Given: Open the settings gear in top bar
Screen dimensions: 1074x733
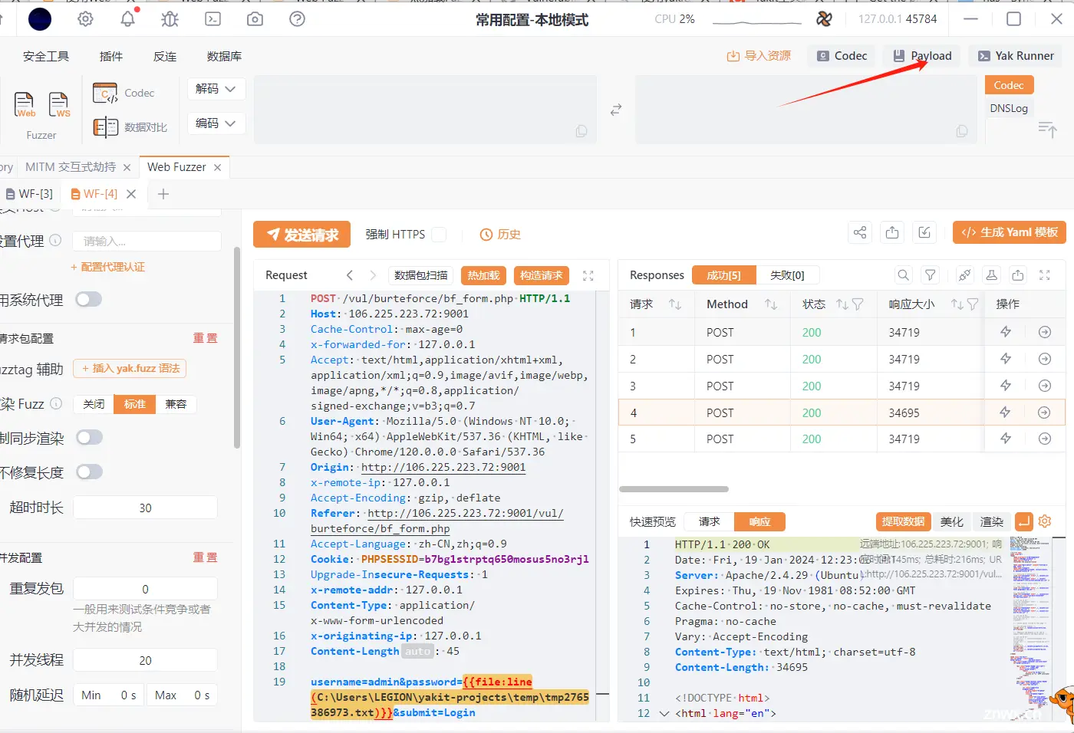Looking at the screenshot, I should [85, 19].
